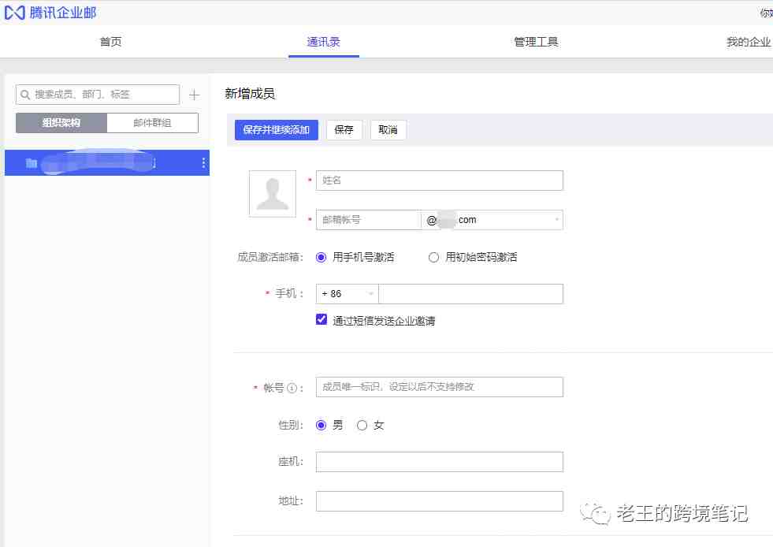Screen dimensions: 773x547
Task: Uncheck 通过短信发送企业邀请 checkbox
Action: tap(321, 320)
